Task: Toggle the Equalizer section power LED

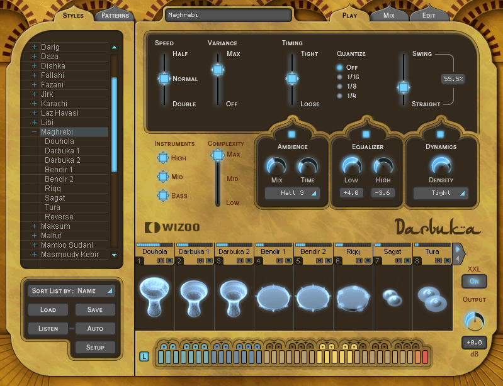Action: click(x=366, y=134)
